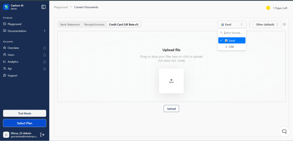Screen dimensions: 293x141
Task: Choose the Excel option in the format list
Action: pos(232,40)
